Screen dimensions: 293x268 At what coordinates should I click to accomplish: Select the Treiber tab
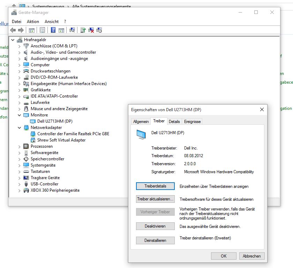click(159, 121)
